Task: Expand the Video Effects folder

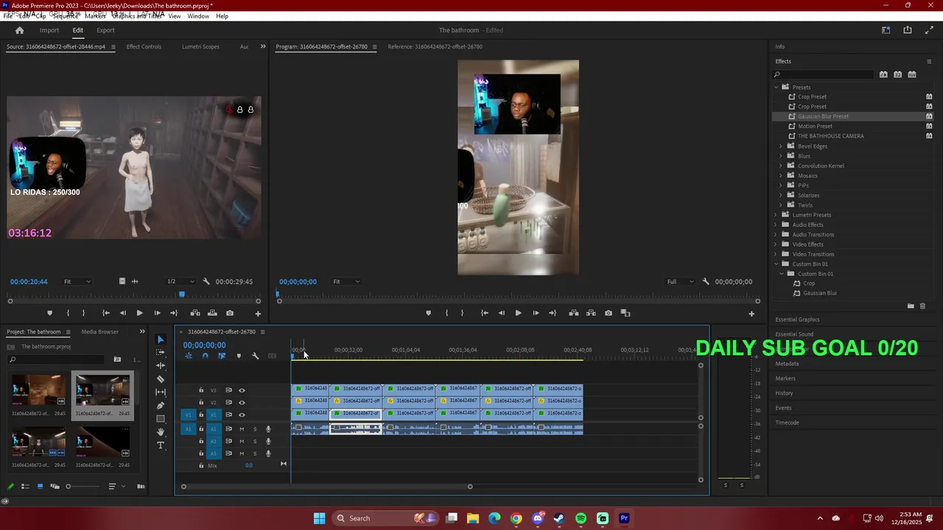Action: tap(776, 244)
